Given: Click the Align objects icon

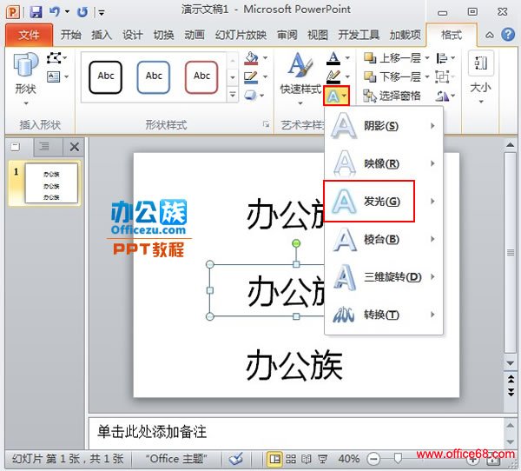Looking at the screenshot, I should pyautogui.click(x=443, y=58).
